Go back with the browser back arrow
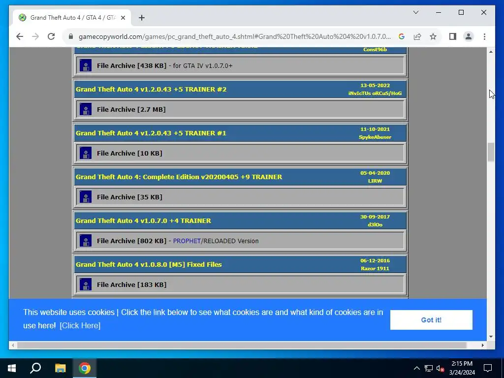 click(20, 36)
